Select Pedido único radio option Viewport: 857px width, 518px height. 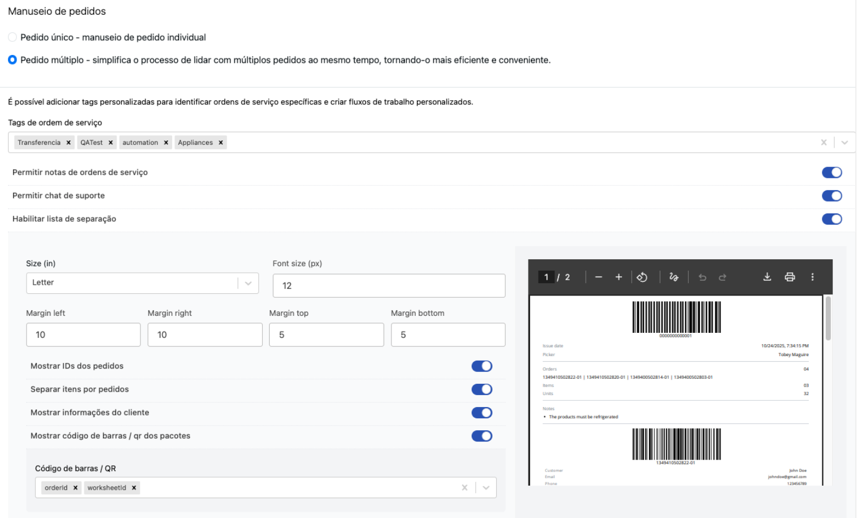12,37
